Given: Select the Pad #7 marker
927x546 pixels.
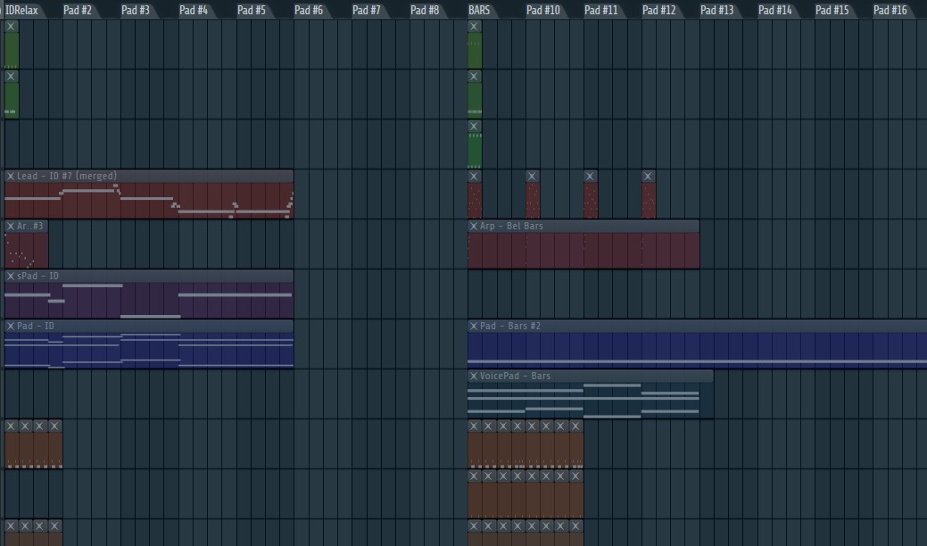Looking at the screenshot, I should (367, 10).
